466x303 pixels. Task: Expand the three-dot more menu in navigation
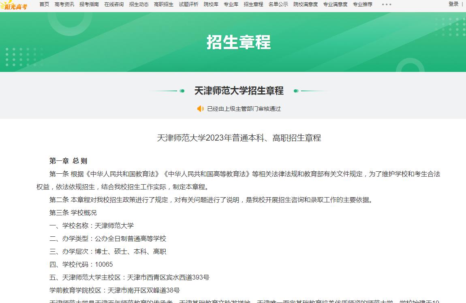pyautogui.click(x=387, y=4)
